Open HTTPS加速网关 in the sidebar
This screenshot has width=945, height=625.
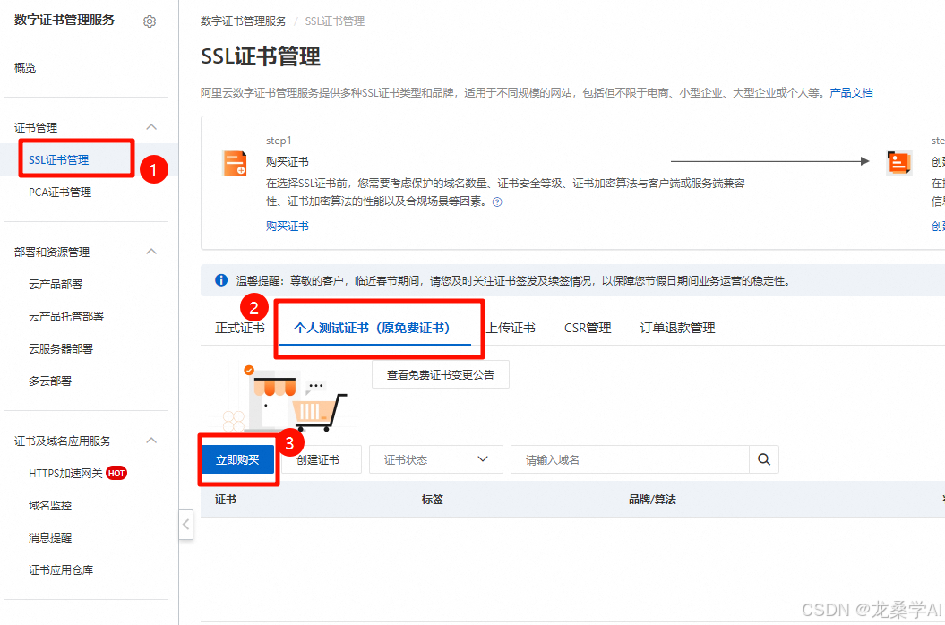pos(65,473)
